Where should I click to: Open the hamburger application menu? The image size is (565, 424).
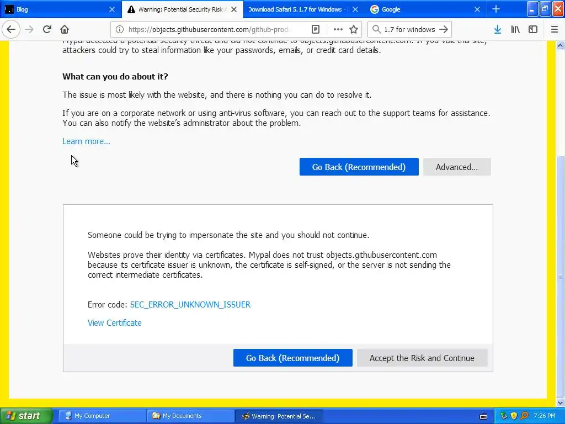coord(555,30)
